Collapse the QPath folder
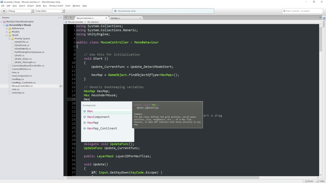326x183 pixels. 7,35
